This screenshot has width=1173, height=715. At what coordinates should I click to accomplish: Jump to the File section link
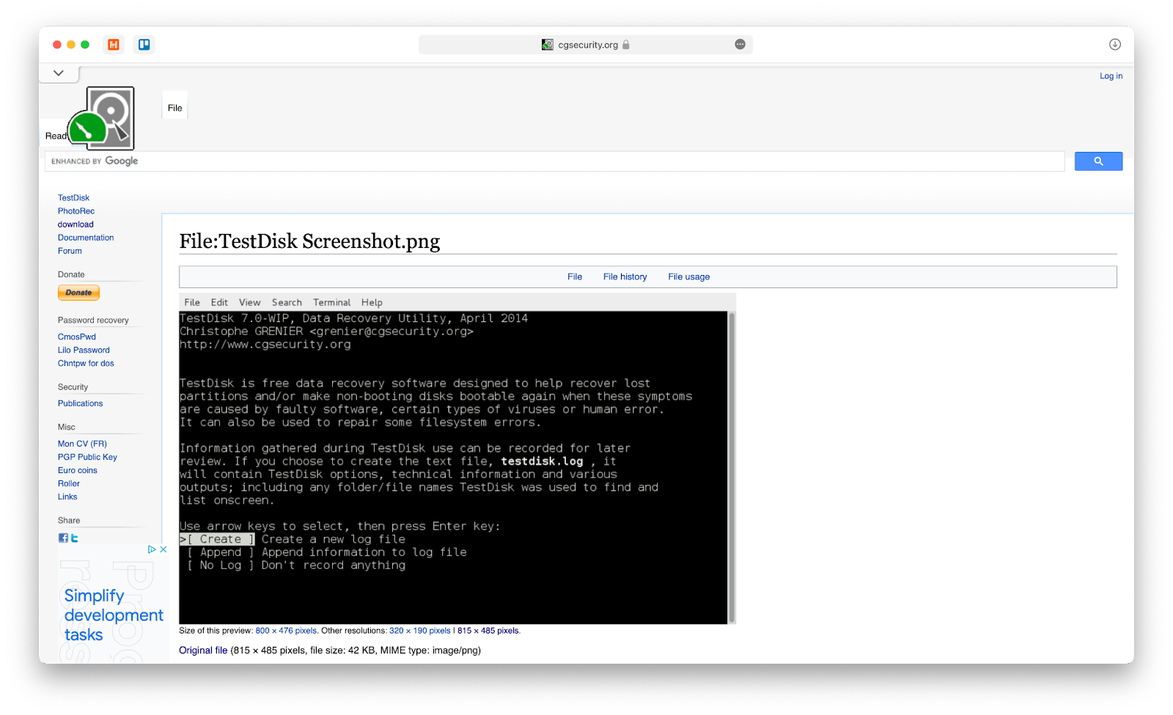tap(575, 277)
